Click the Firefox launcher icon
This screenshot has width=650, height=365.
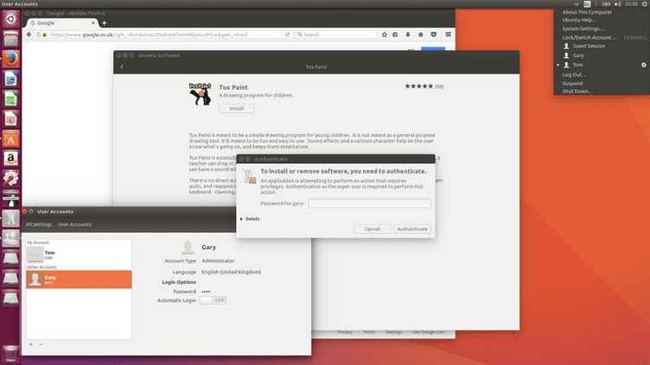[x=10, y=59]
